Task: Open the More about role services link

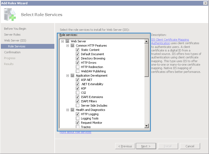Action: [x=75, y=132]
